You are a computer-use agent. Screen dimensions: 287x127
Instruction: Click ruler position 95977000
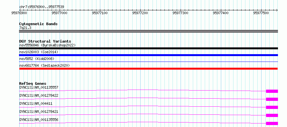click(x=59, y=13)
